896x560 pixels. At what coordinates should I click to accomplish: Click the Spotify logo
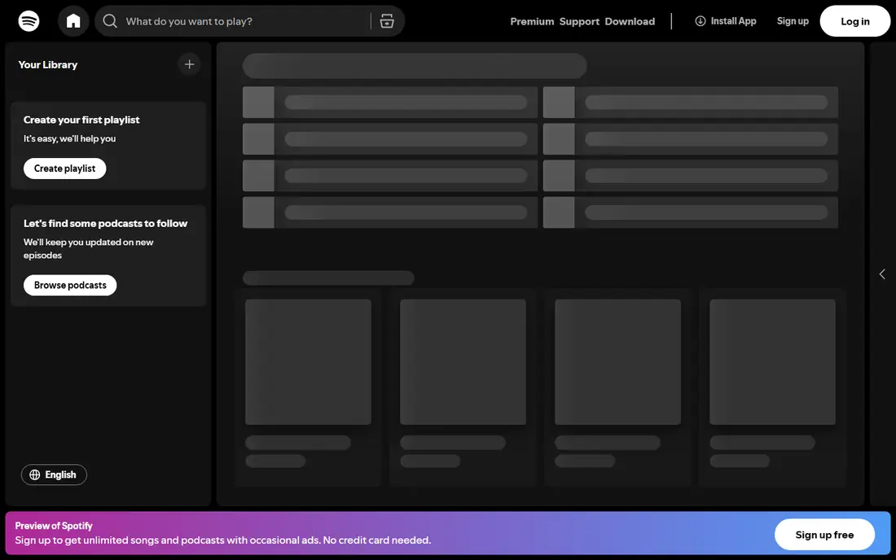tap(29, 21)
